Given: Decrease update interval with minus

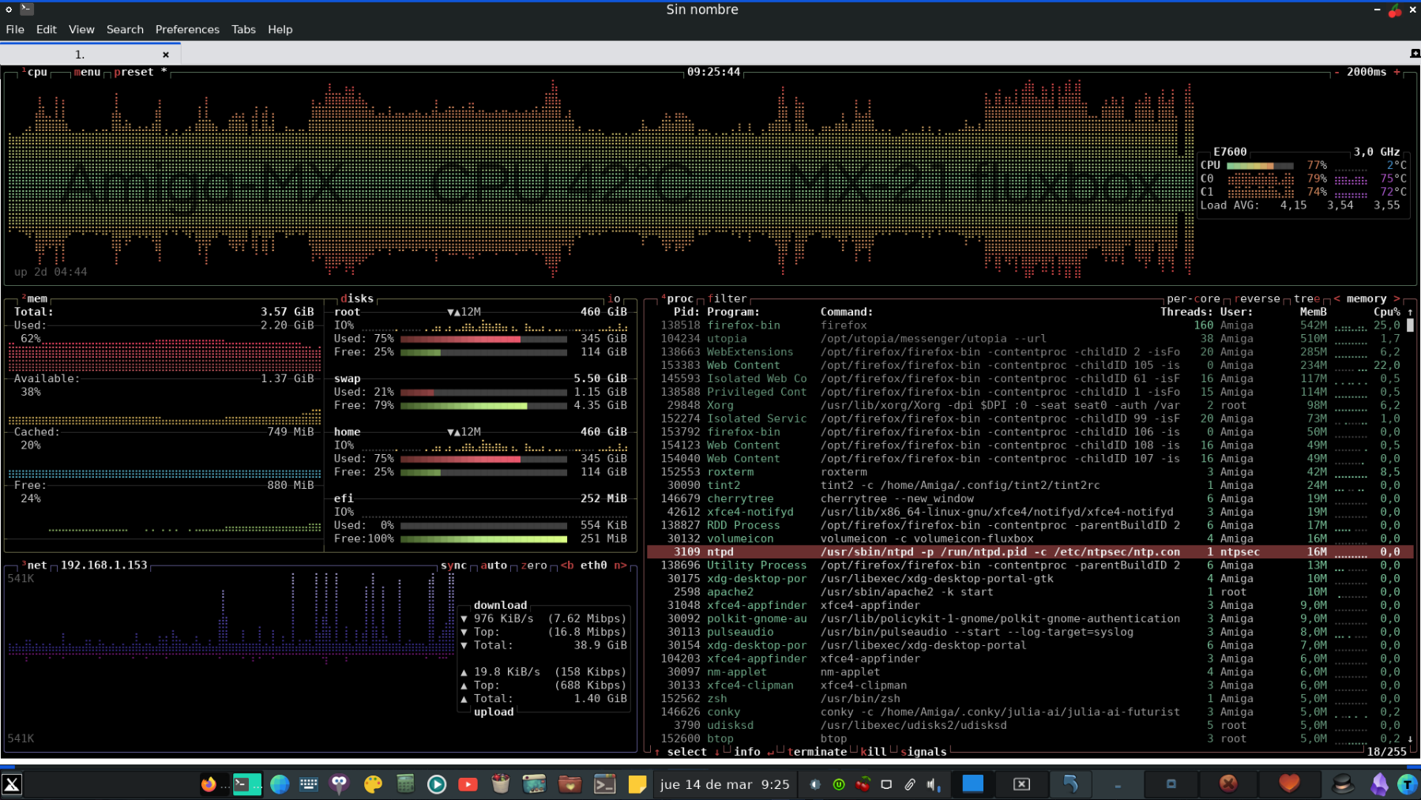Looking at the screenshot, I should click(1336, 72).
